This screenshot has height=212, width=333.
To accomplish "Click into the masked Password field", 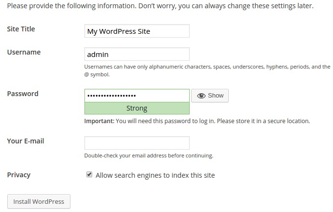I will (x=137, y=96).
